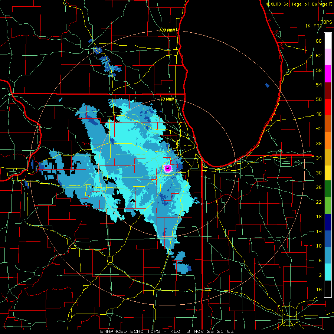The image size is (334, 334).
Task: Click legend value 14
Action: (319, 231)
